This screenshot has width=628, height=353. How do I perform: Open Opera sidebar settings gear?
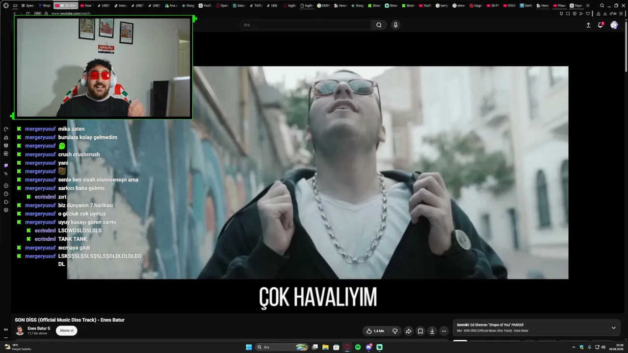click(x=6, y=210)
